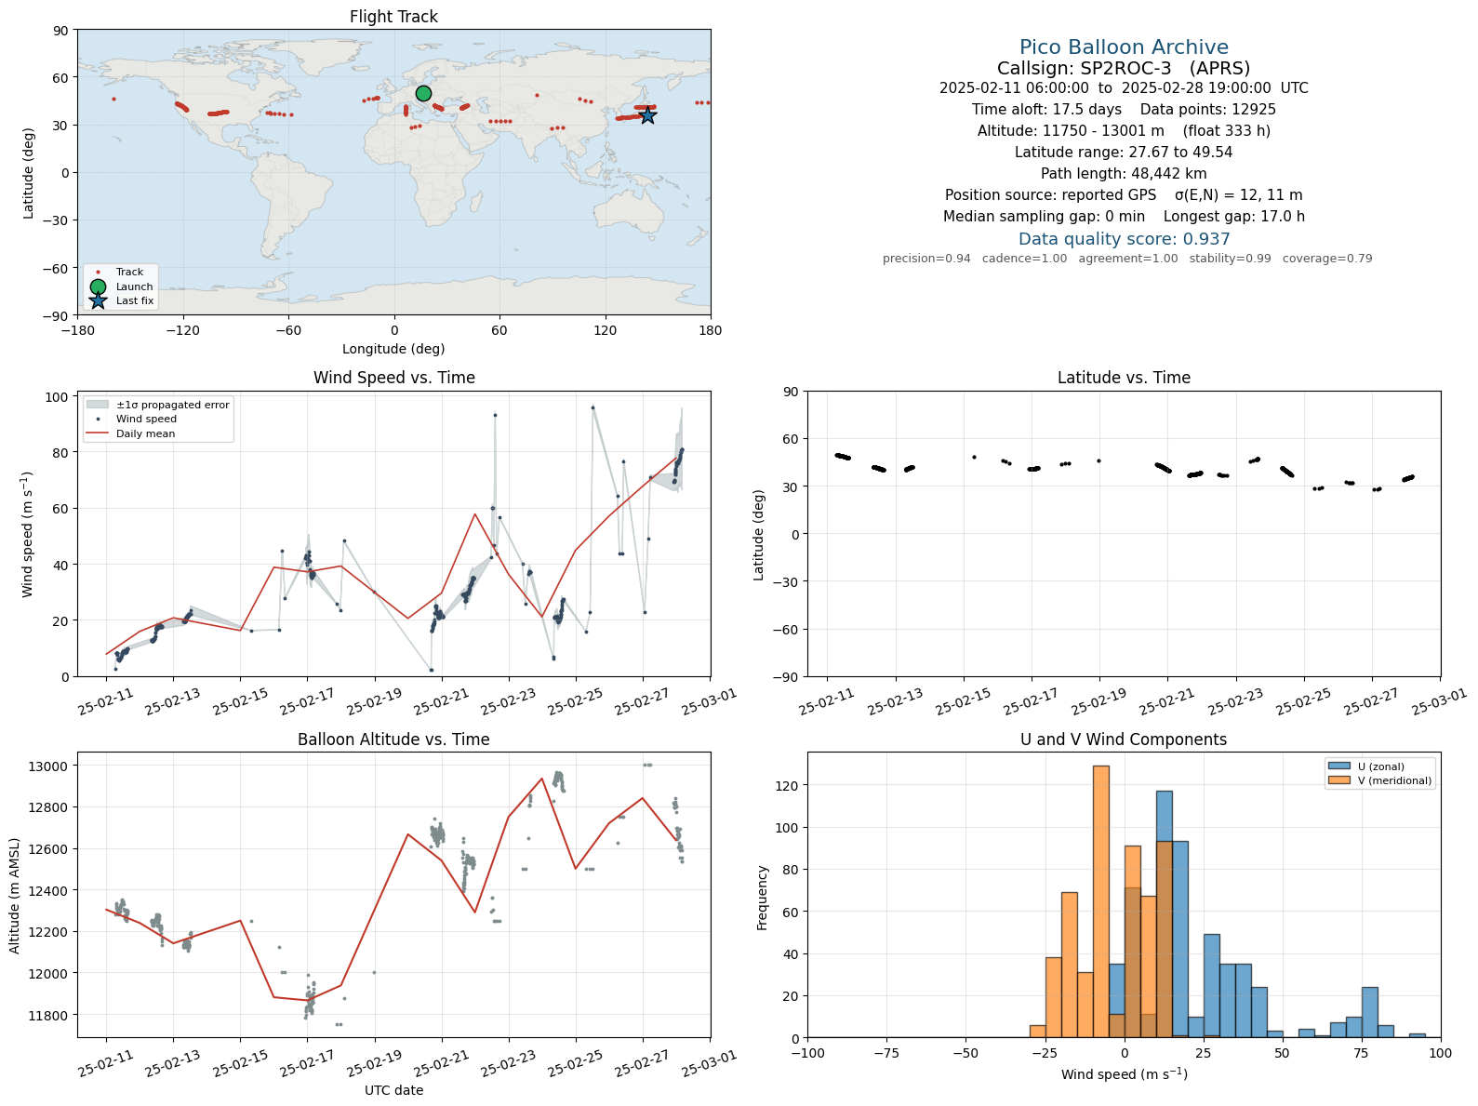
Task: Click the '−75' tick on the histogram axis
Action: coord(886,1054)
